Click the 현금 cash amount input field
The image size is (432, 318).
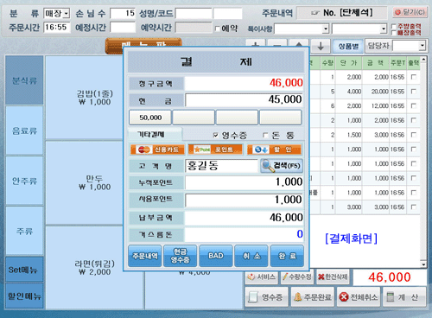(244, 99)
